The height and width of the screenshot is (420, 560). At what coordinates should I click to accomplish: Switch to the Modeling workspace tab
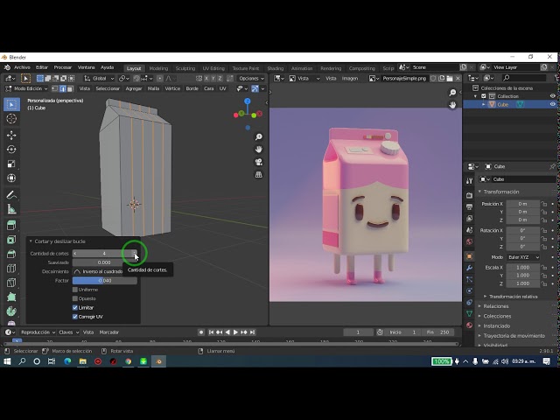pos(158,68)
